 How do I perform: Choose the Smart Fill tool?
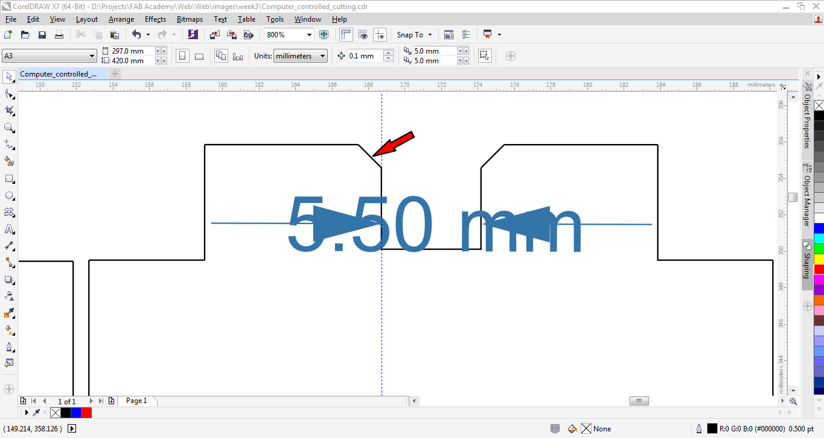pos(10,161)
